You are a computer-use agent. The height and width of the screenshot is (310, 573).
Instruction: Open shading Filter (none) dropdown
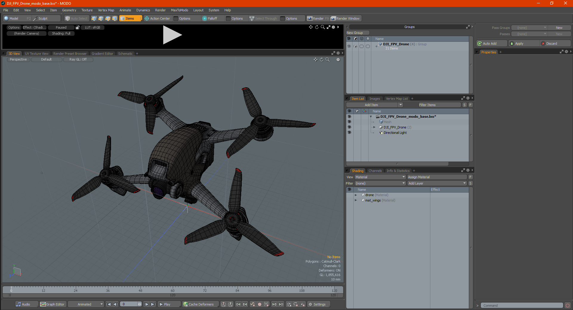380,183
